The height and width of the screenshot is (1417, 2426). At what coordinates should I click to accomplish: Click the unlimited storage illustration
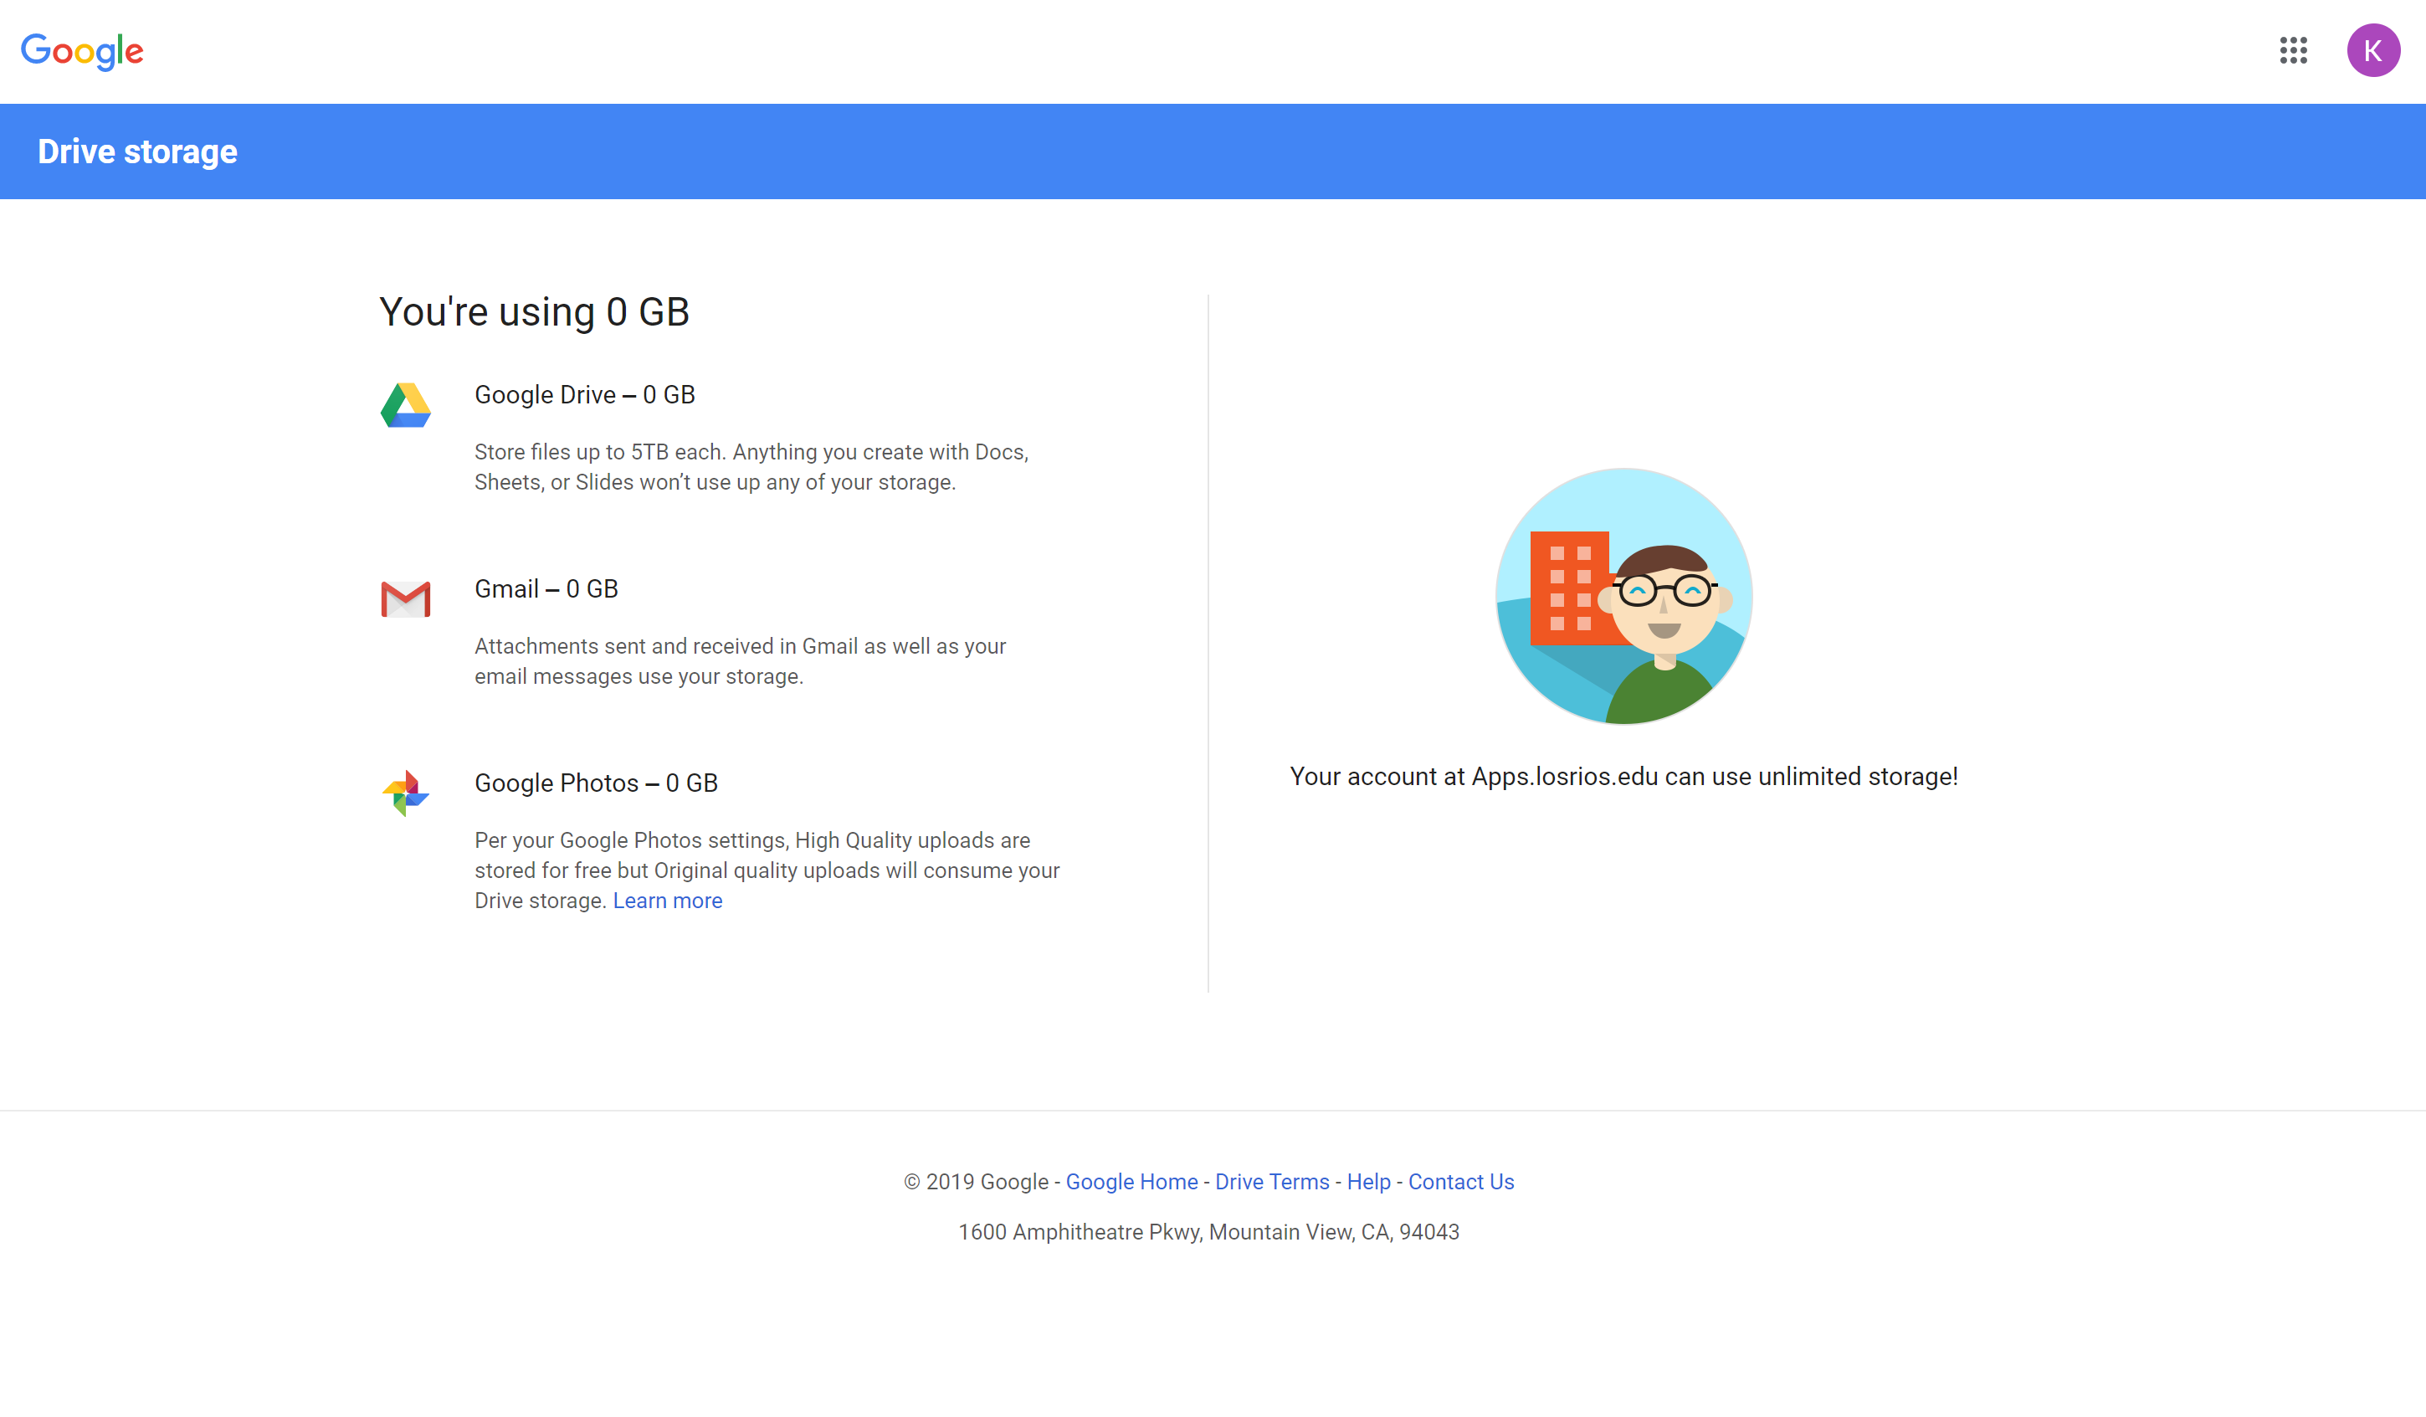click(1623, 596)
